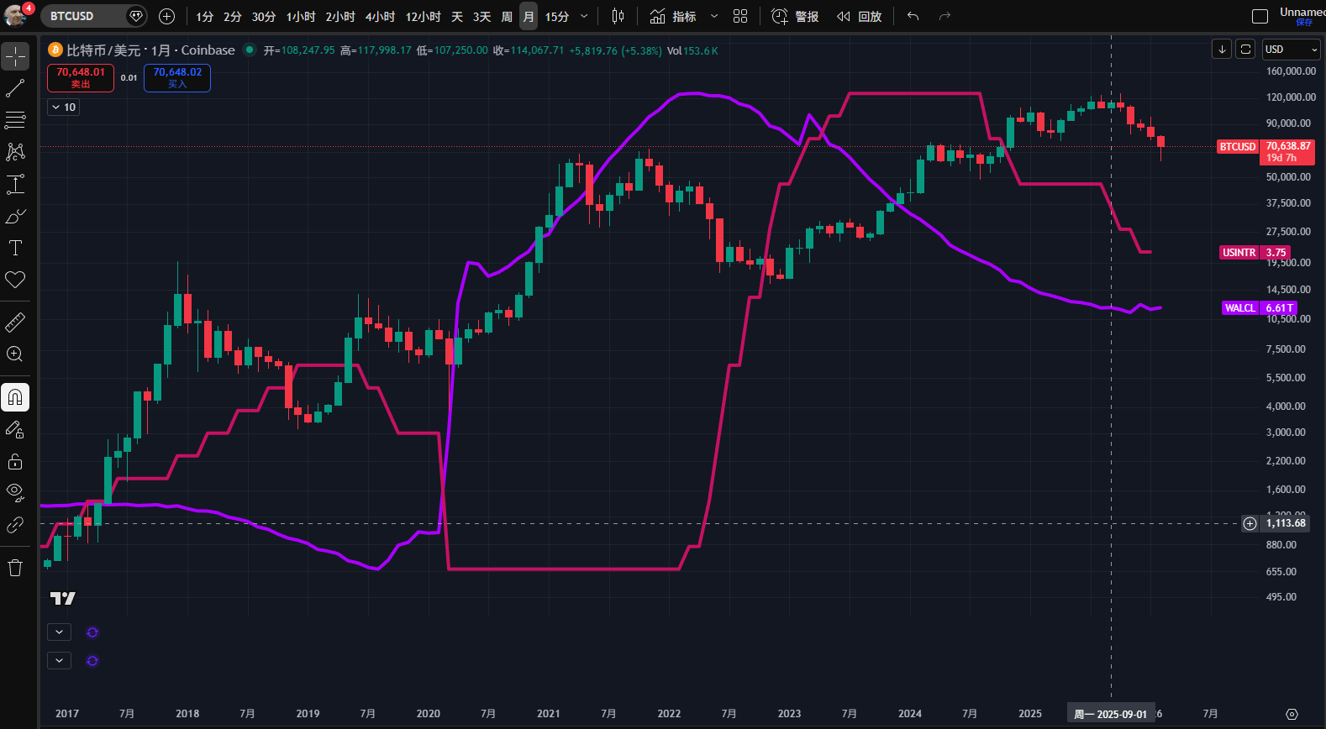
Task: Open the user profile avatar menu
Action: point(16,16)
